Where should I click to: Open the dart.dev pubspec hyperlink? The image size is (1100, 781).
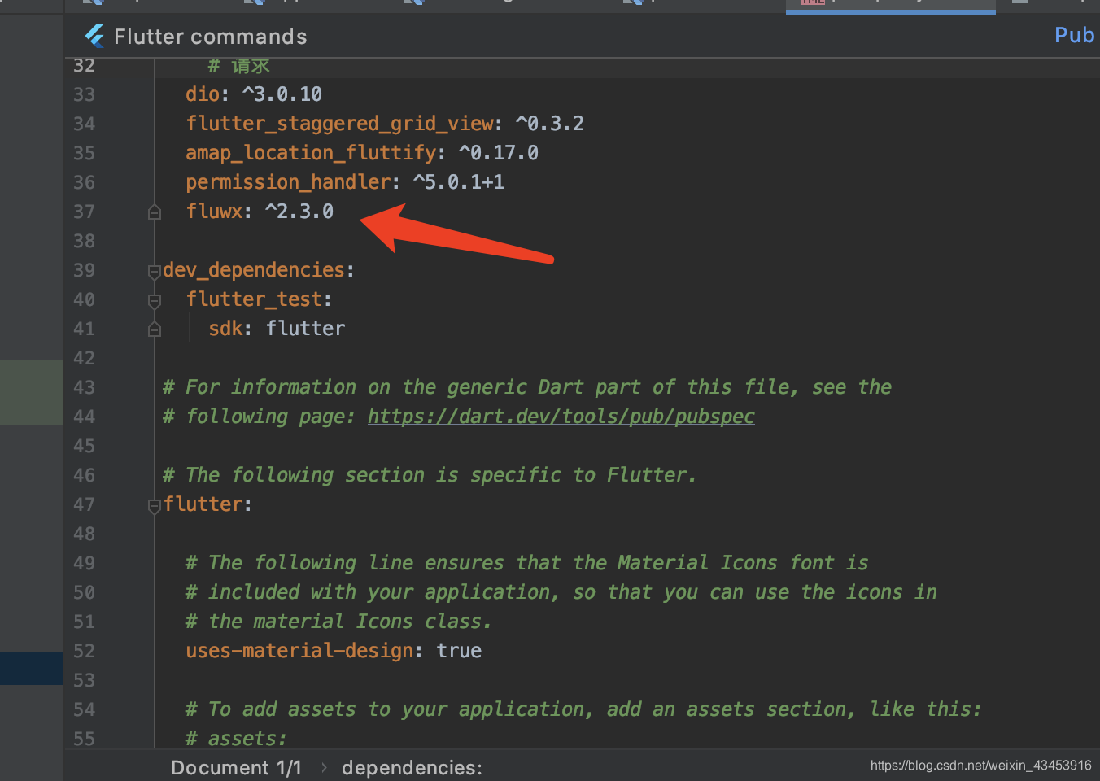coord(561,417)
